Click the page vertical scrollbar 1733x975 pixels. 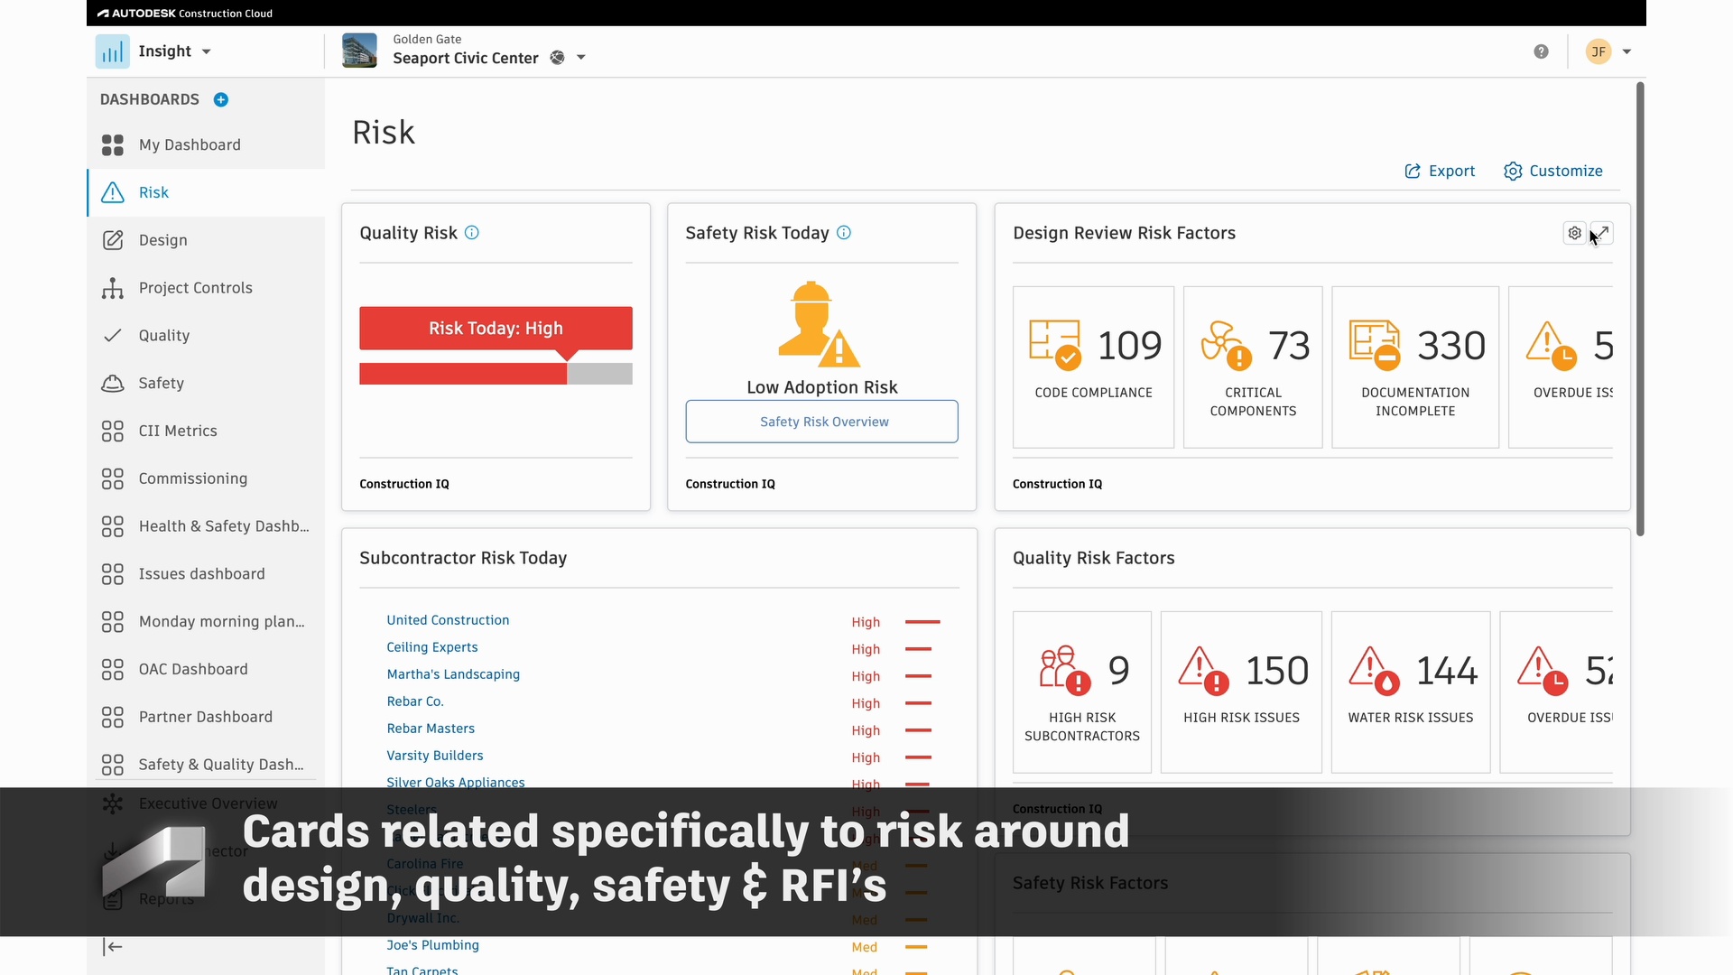click(x=1639, y=307)
